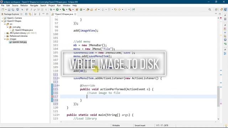228x128 pixels.
Task: Click the Search flashlight toolbar icon
Action: [x=96, y=10]
